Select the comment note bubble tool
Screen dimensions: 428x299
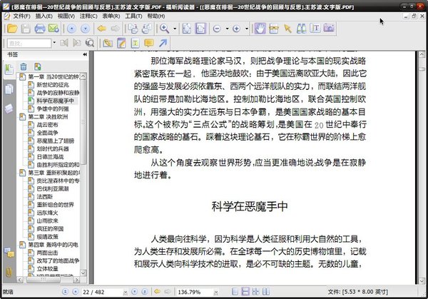149,43
